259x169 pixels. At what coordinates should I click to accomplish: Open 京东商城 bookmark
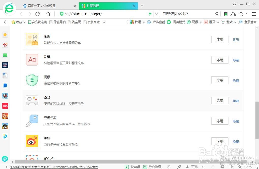[x=92, y=22]
